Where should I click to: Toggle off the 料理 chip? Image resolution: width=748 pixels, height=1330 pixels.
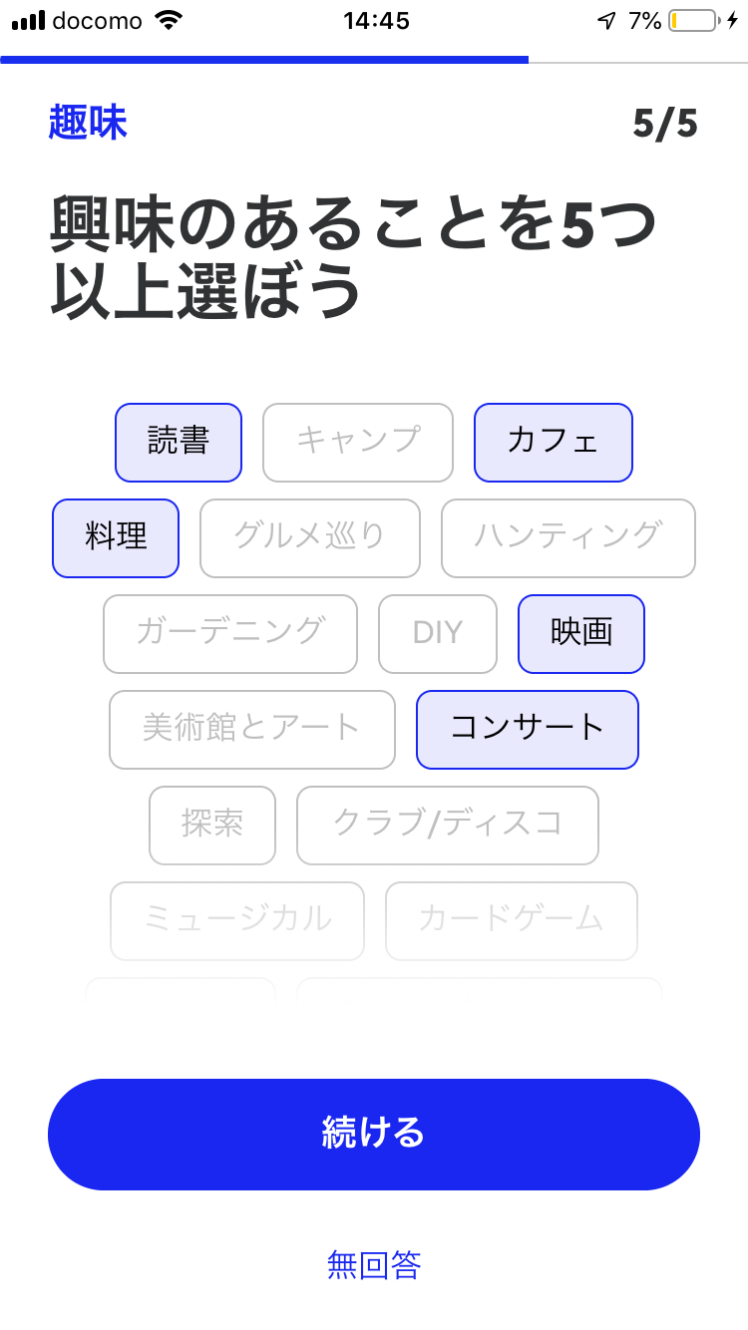(116, 537)
